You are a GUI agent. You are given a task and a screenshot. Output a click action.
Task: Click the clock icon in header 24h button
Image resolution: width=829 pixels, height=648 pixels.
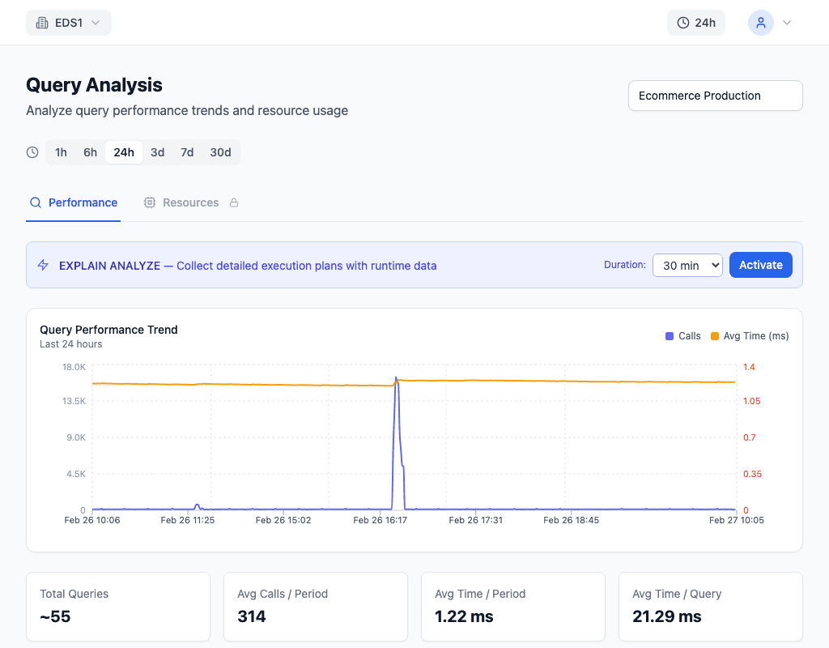pos(683,23)
